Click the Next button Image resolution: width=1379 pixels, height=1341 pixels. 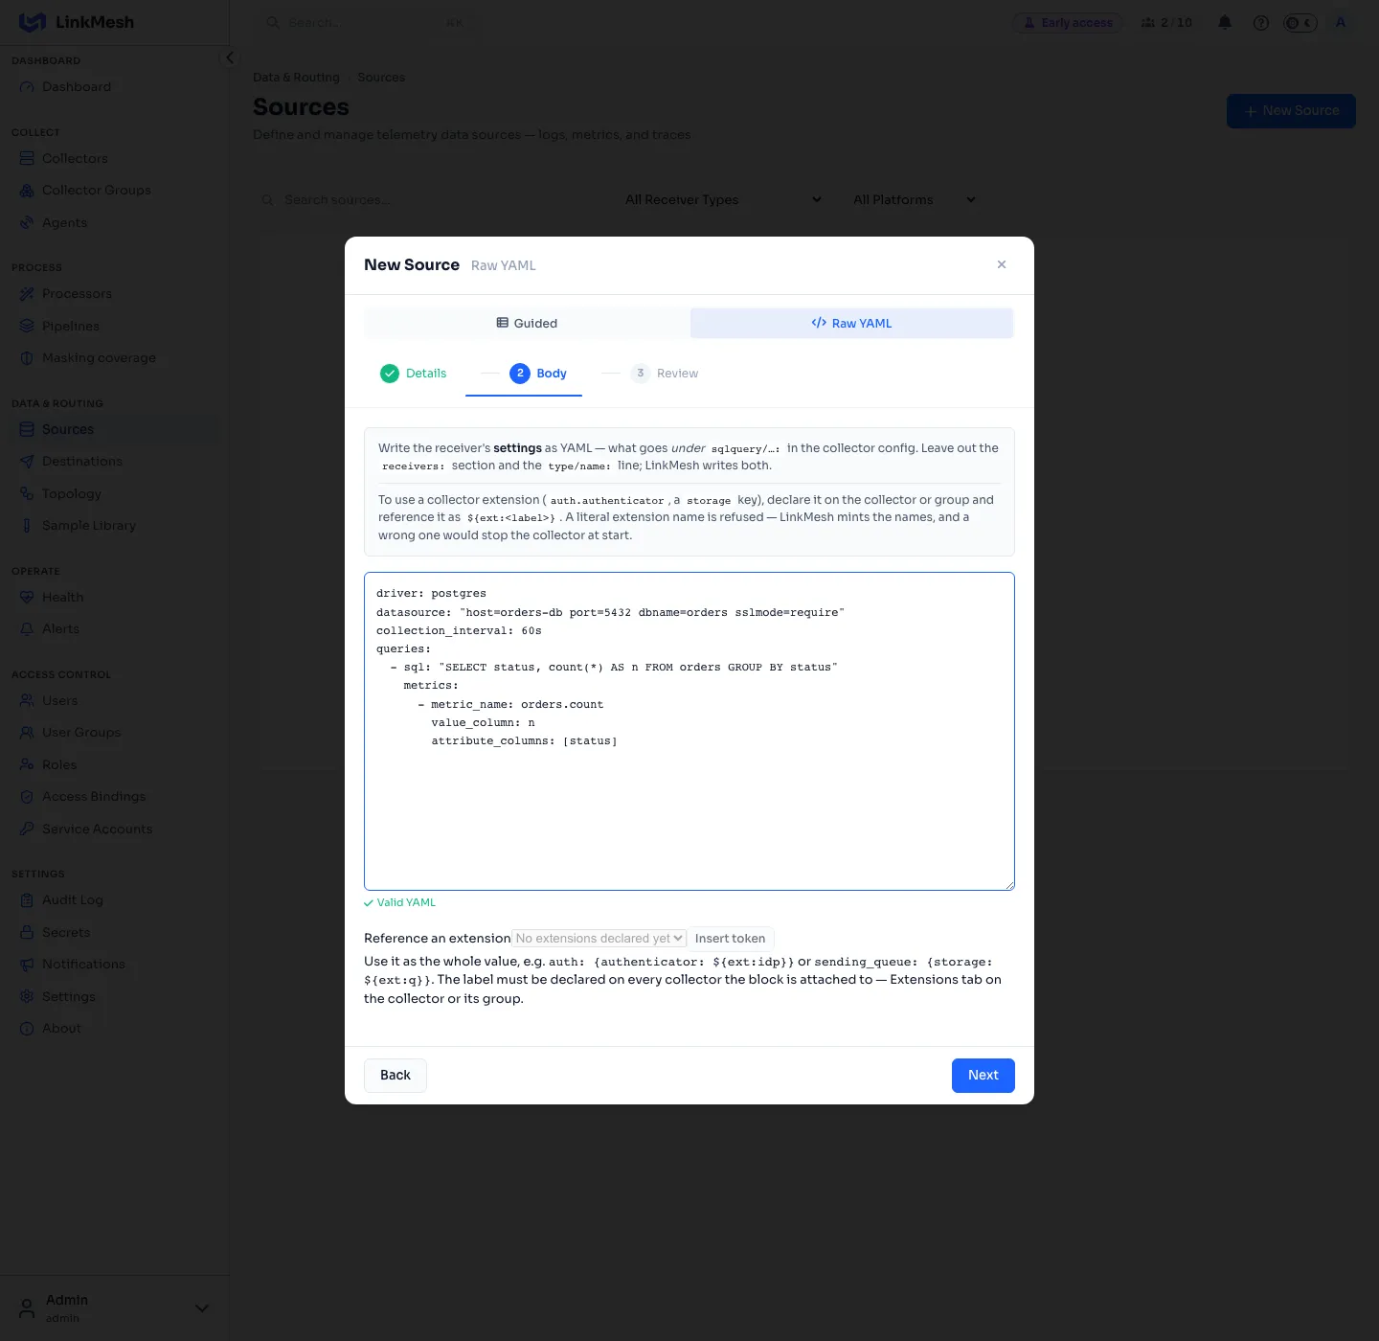tap(983, 1075)
